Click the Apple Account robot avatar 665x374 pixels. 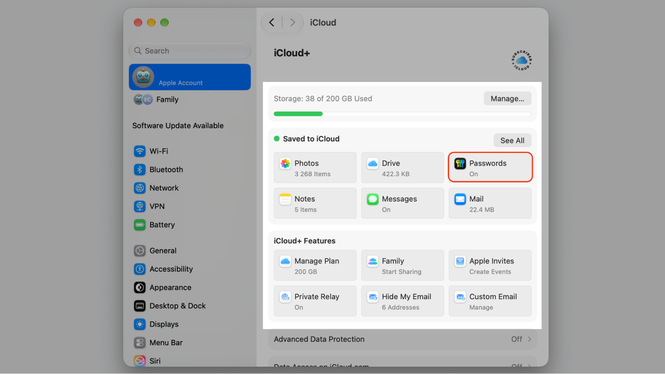(143, 77)
